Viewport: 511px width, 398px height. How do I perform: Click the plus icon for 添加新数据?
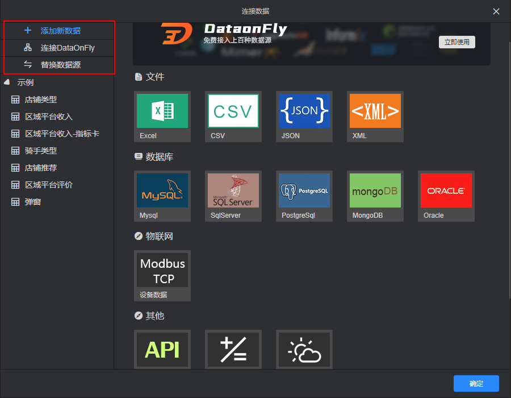click(28, 30)
